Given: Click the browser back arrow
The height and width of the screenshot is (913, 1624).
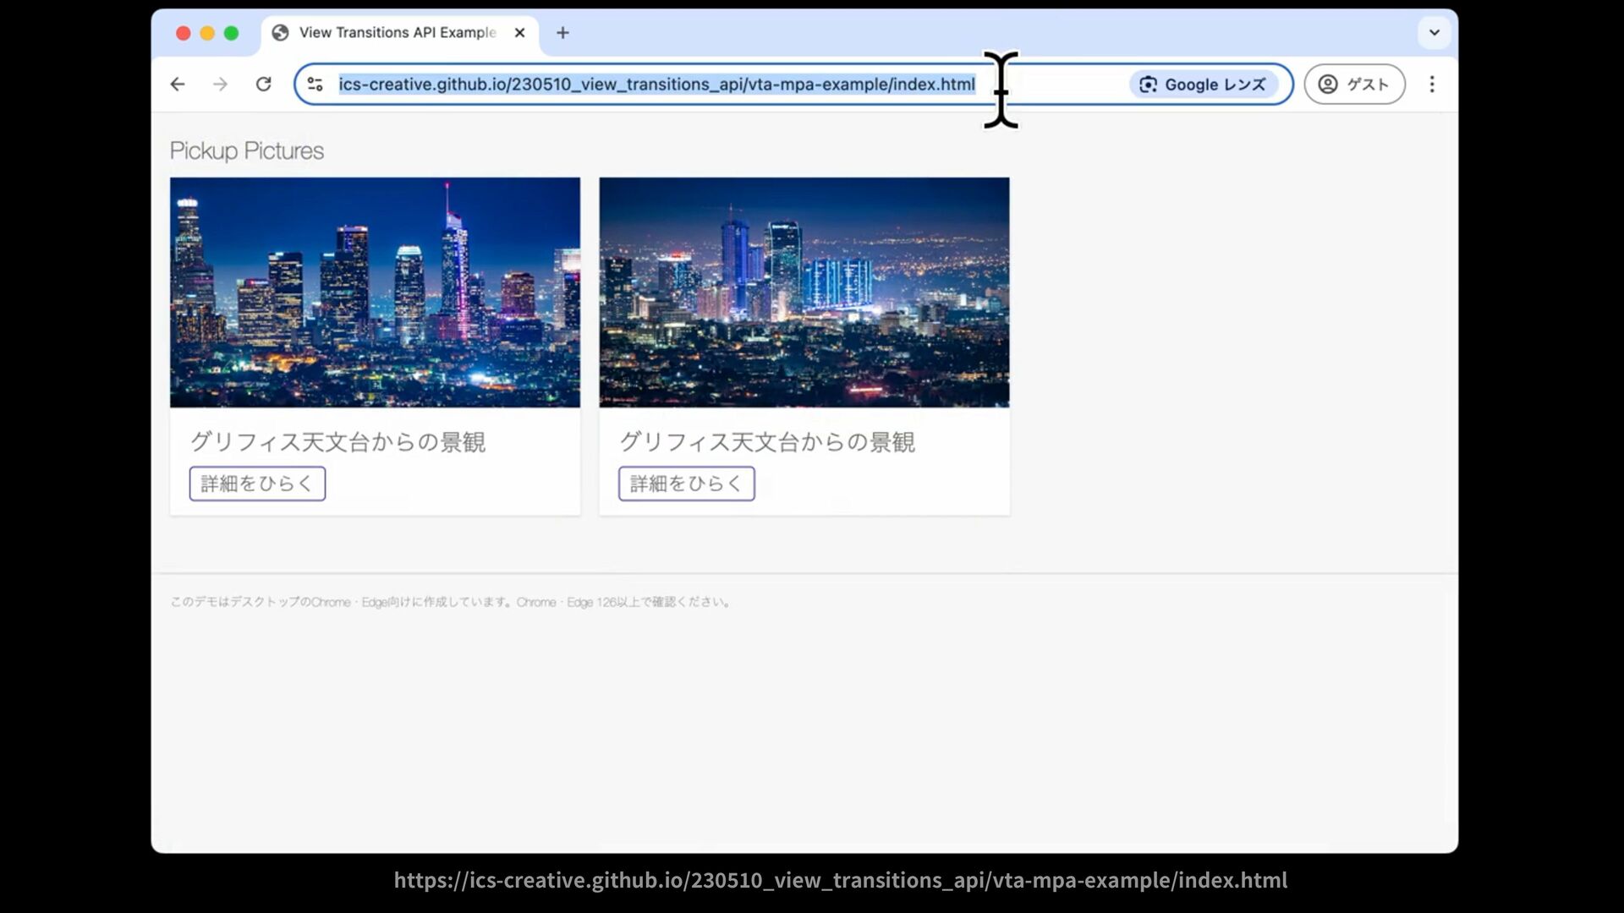Looking at the screenshot, I should (x=178, y=85).
